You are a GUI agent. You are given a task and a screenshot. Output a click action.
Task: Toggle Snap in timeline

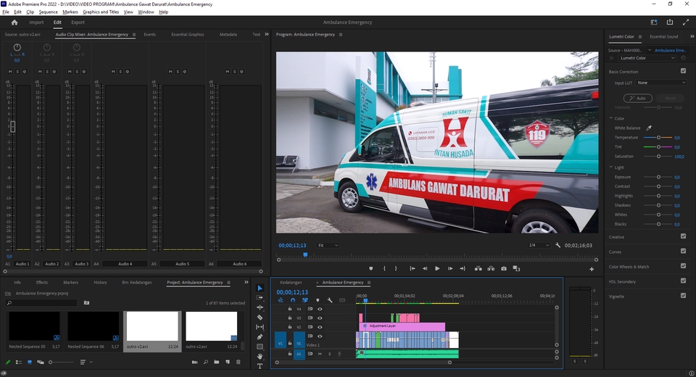[x=292, y=300]
